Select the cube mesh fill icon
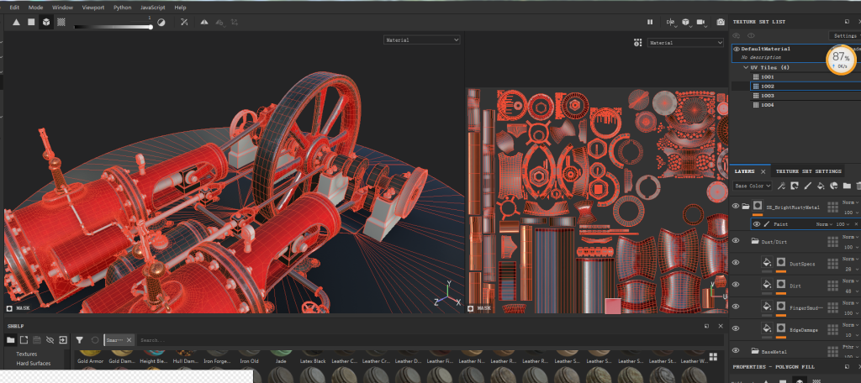The image size is (861, 383). tap(46, 23)
